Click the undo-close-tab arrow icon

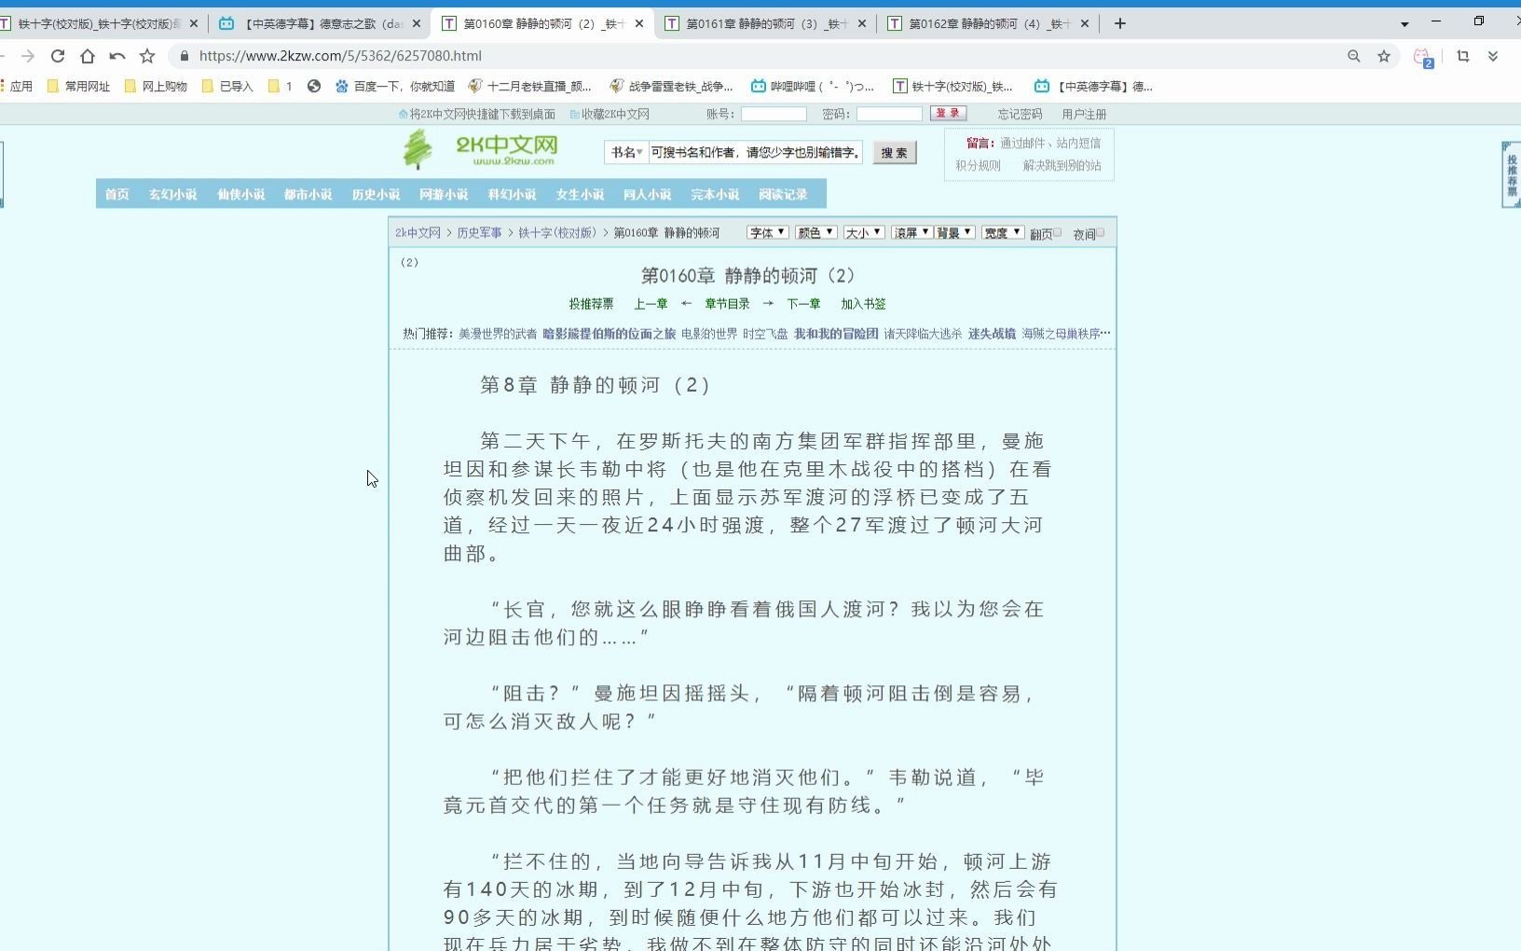pos(117,56)
